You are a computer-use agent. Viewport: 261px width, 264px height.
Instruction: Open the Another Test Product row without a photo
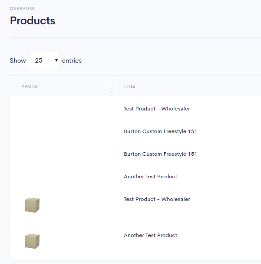point(150,177)
